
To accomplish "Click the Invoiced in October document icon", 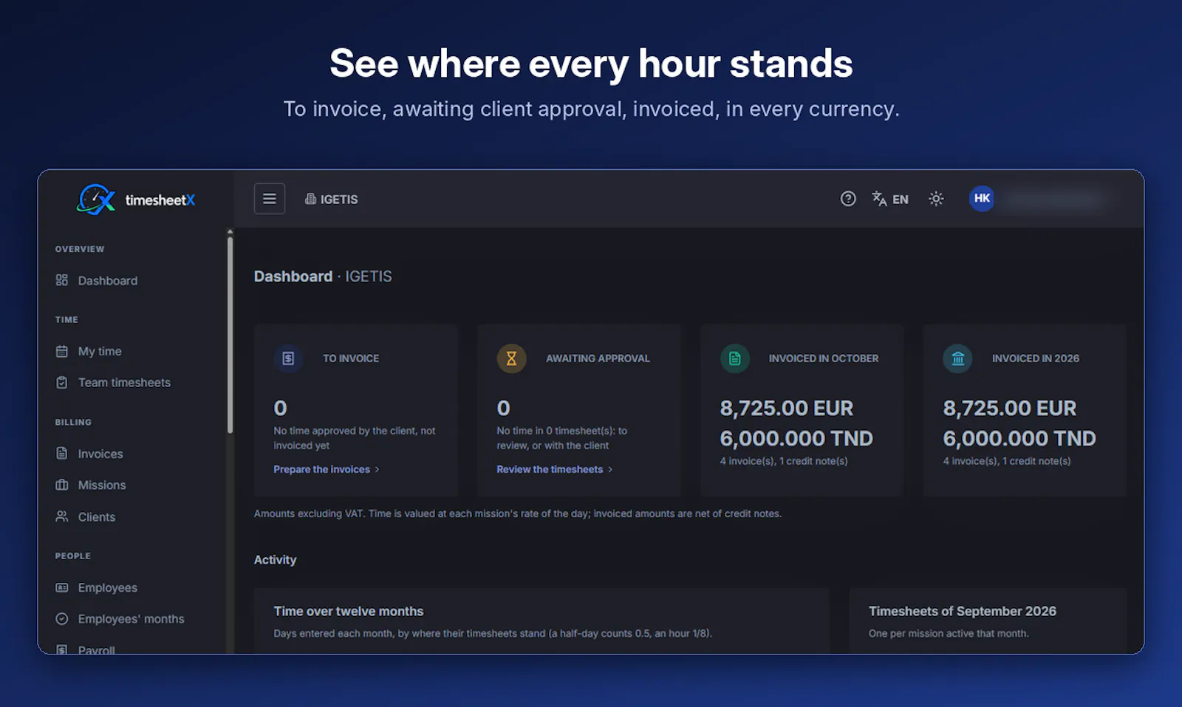I will point(734,358).
